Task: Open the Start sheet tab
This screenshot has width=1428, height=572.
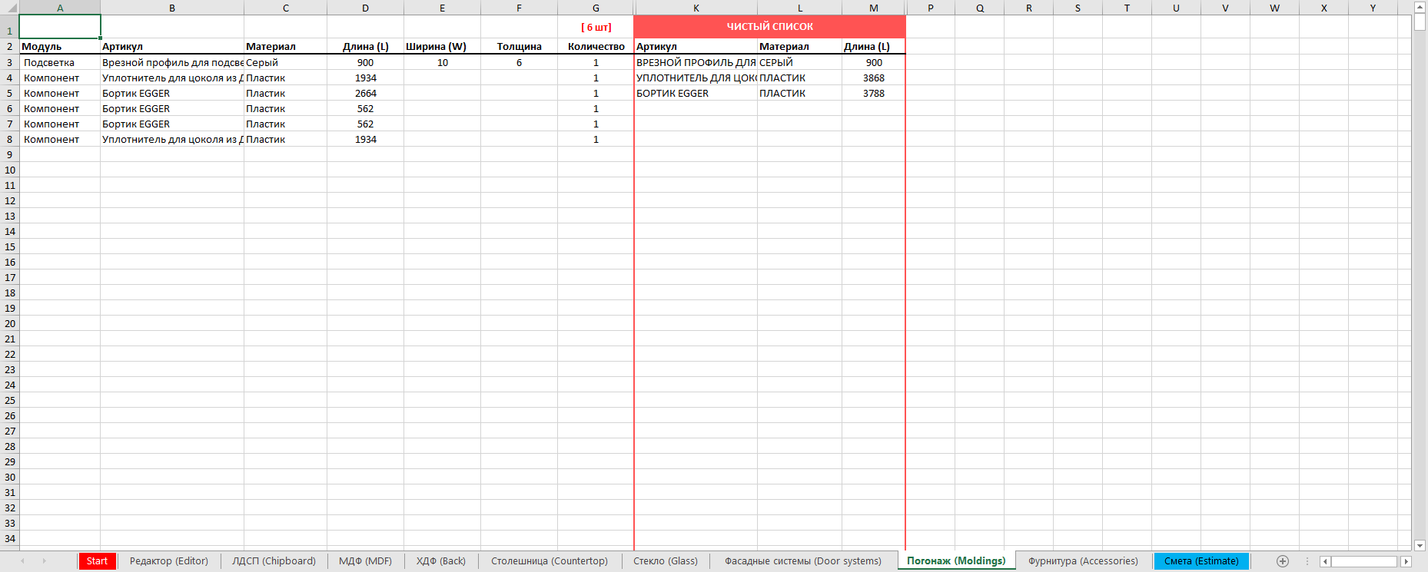Action: [x=97, y=561]
